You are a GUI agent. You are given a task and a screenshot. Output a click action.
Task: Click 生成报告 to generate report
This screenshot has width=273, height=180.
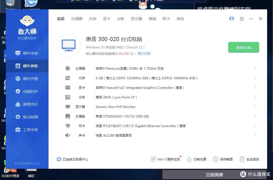[249, 159]
